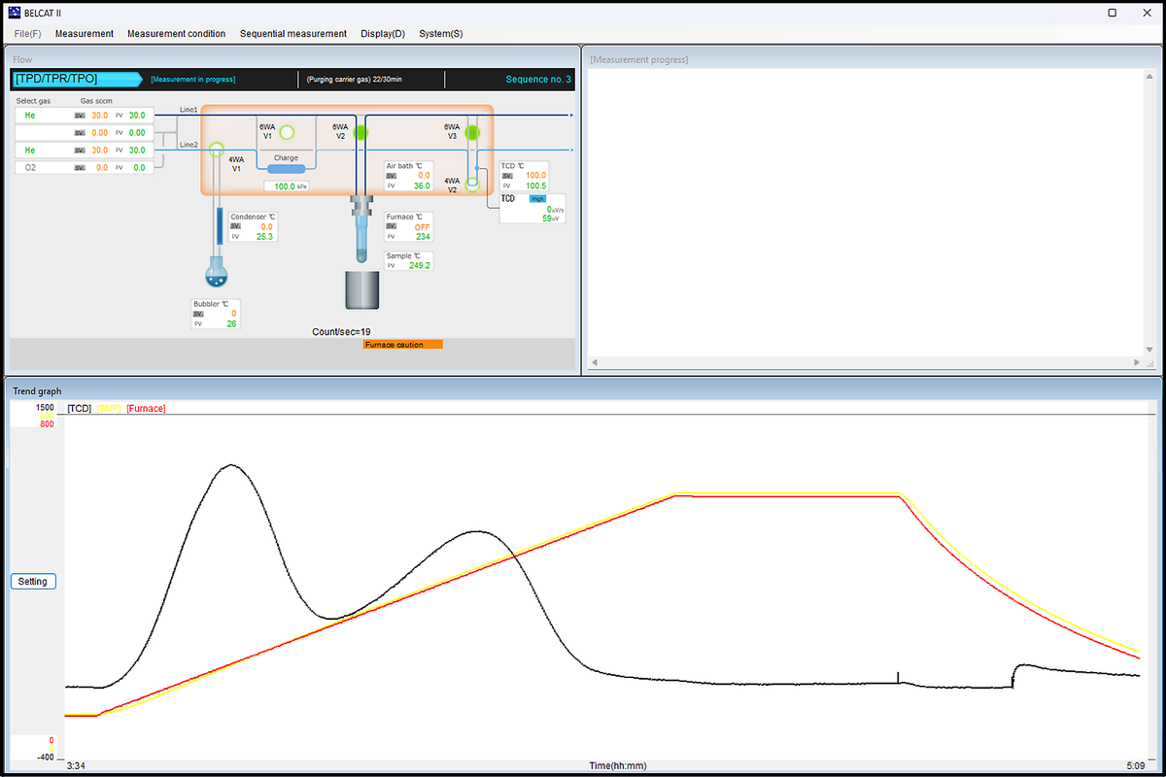Open the first He gas selector
1166x777 pixels.
pyautogui.click(x=43, y=115)
